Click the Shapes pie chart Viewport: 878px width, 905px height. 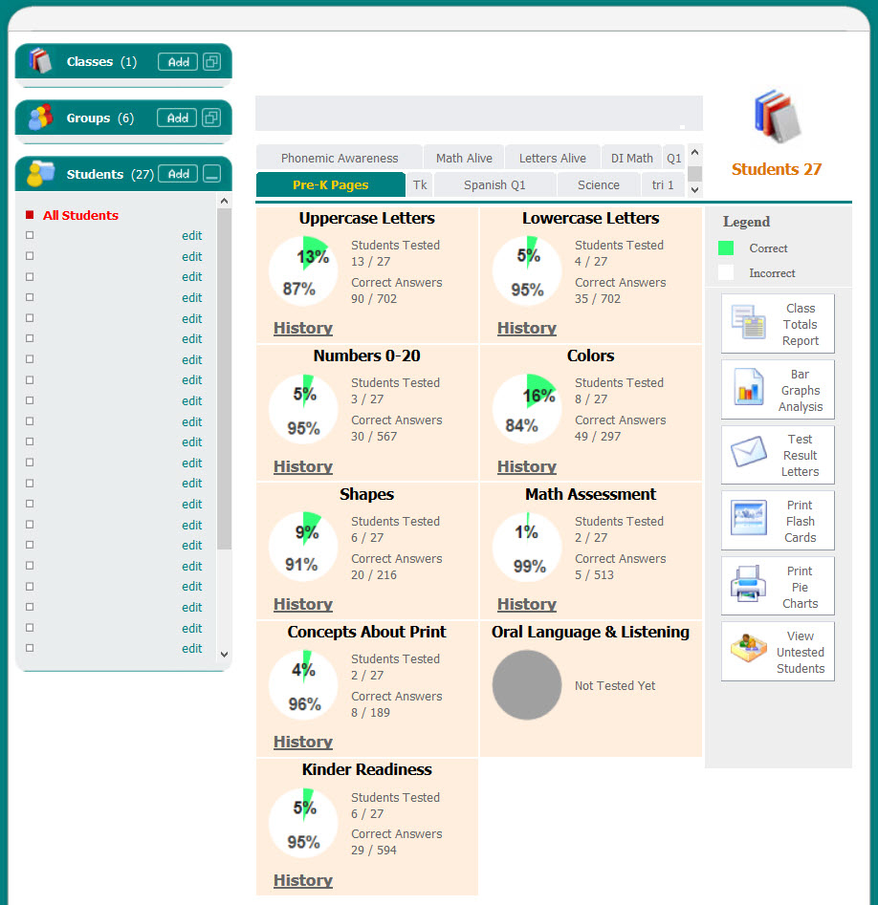(303, 547)
